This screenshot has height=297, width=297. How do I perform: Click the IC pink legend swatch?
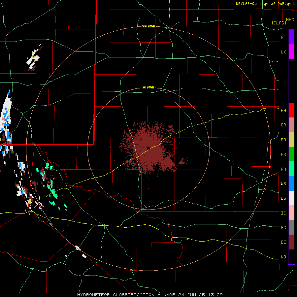(x=291, y=213)
